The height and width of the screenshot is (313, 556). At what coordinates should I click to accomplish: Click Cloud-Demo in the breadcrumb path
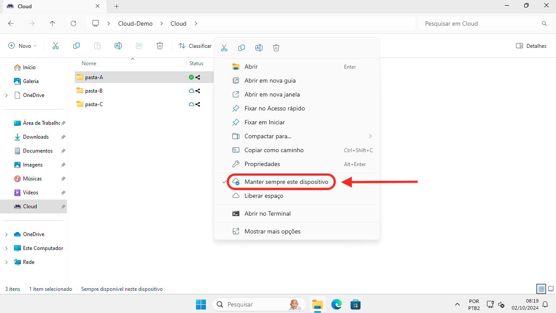pos(135,23)
